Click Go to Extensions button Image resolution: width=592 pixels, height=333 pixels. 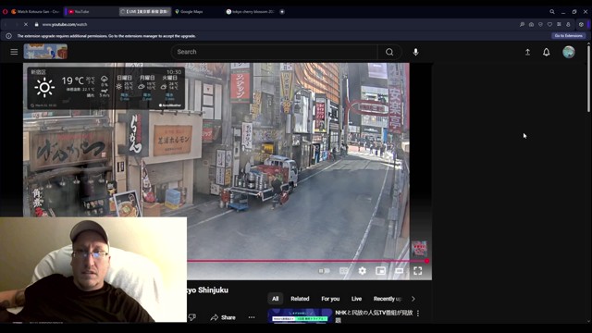coord(569,36)
